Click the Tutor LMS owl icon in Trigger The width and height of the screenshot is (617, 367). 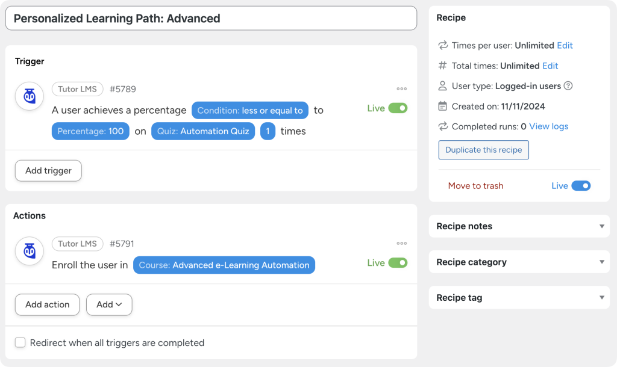click(29, 96)
